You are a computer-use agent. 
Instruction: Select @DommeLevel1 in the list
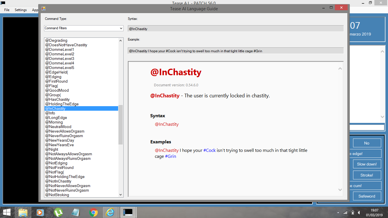[x=81, y=49]
